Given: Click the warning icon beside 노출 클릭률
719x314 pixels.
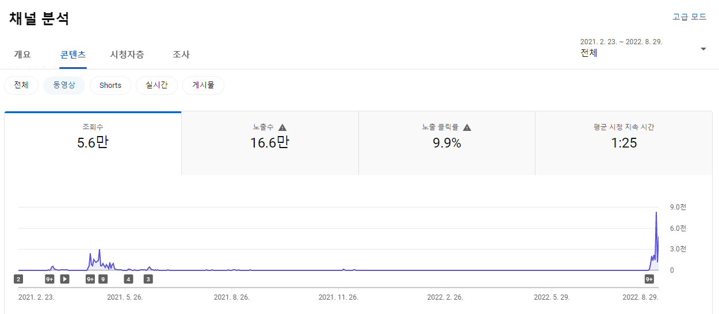Looking at the screenshot, I should [467, 127].
